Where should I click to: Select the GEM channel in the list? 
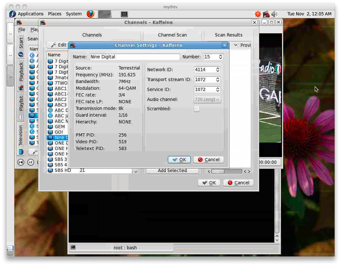tap(60, 127)
